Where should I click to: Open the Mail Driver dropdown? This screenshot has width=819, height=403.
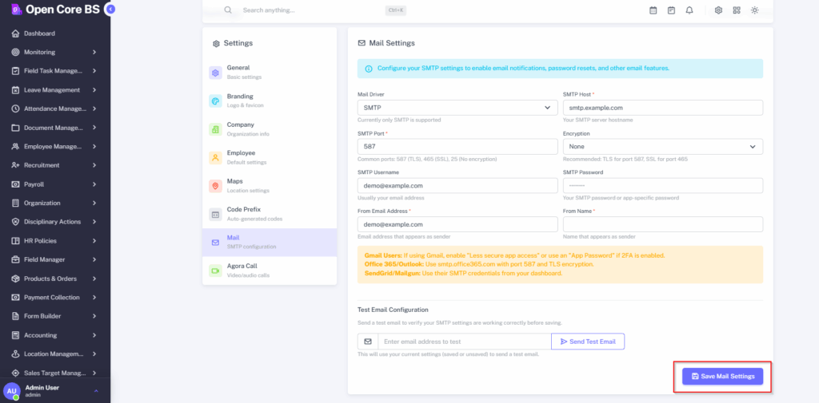coord(457,108)
